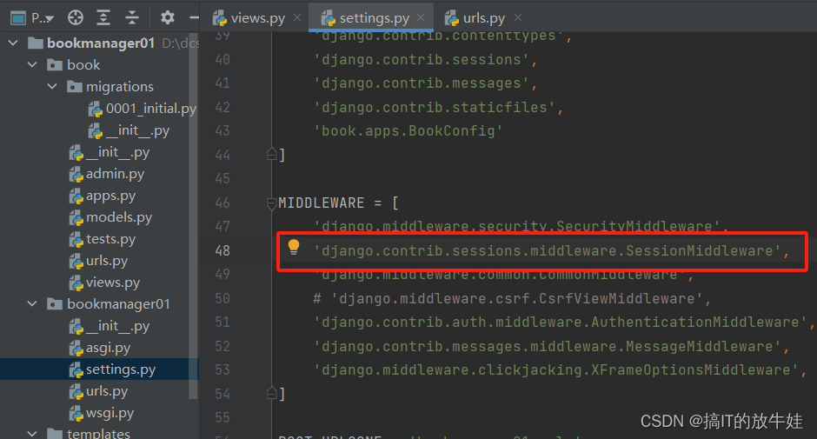Open 0001_initial.py in migrations

[x=151, y=109]
